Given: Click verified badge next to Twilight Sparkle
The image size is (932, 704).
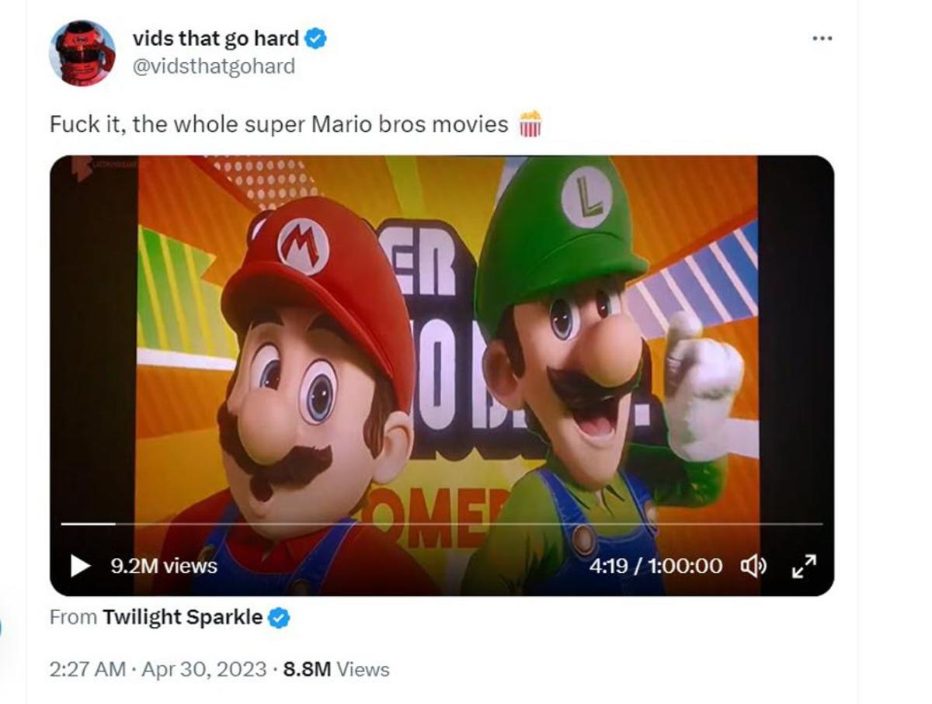Looking at the screenshot, I should click(279, 618).
